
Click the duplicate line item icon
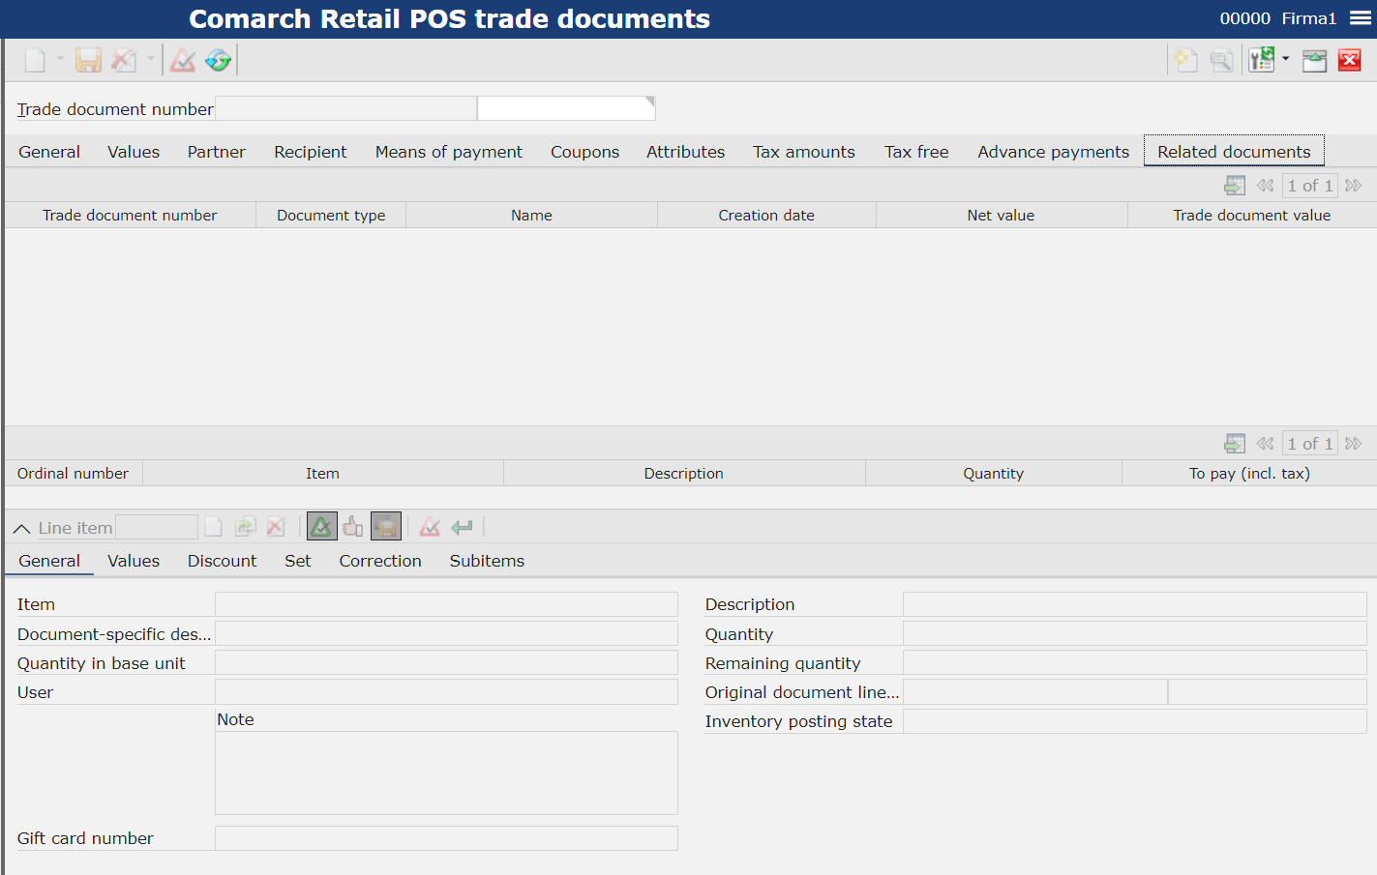point(246,527)
